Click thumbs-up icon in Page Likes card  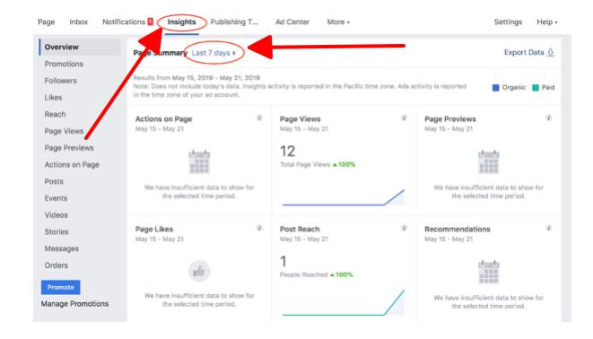tap(199, 271)
